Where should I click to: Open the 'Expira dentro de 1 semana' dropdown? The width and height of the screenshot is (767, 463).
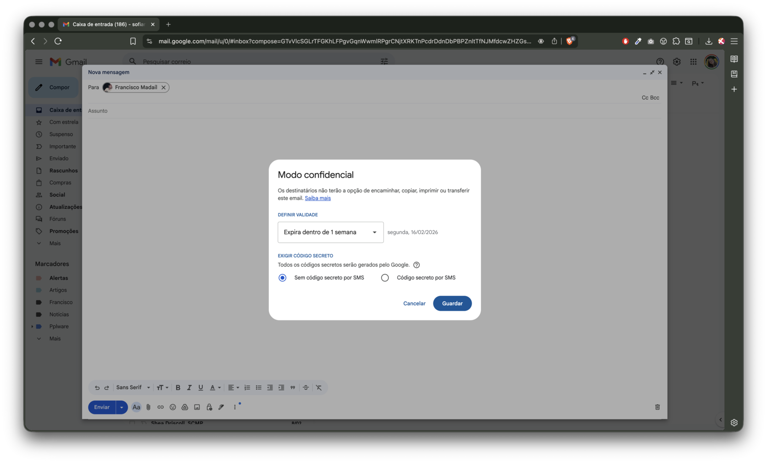coord(330,232)
